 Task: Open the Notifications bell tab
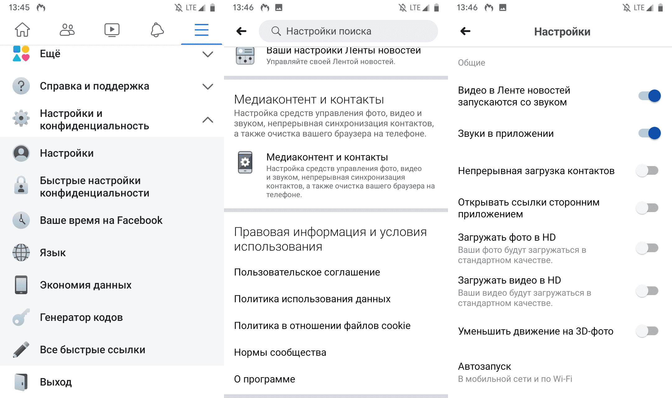click(x=157, y=30)
